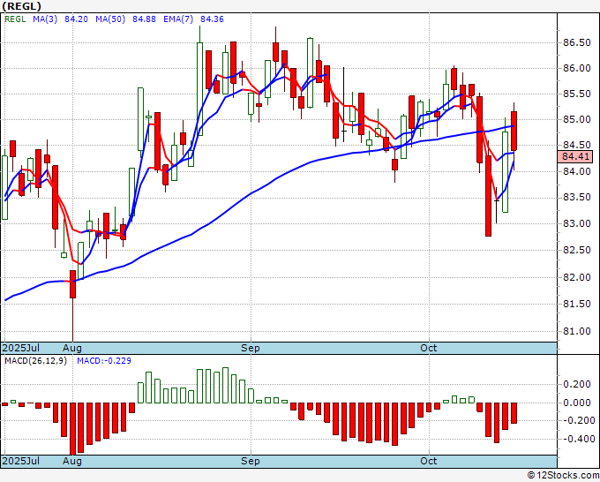Click the 2025Jul label on price chart axis
600x482 pixels.
[x=21, y=348]
